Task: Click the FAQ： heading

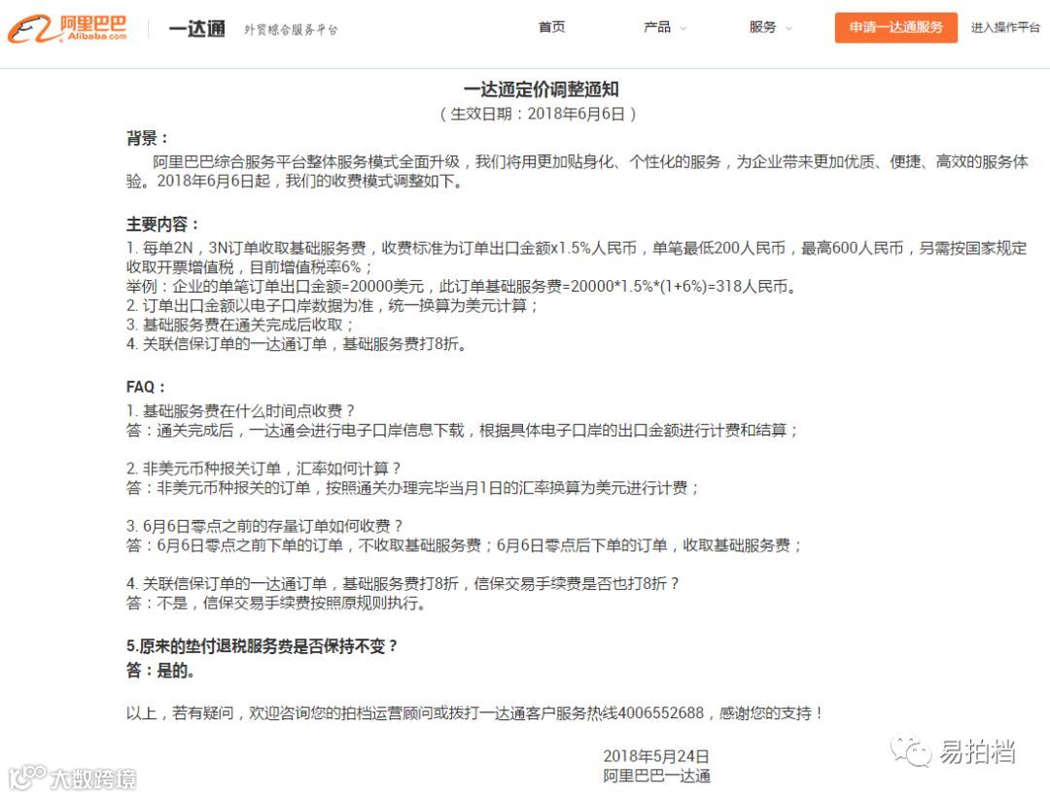Action: (x=145, y=387)
